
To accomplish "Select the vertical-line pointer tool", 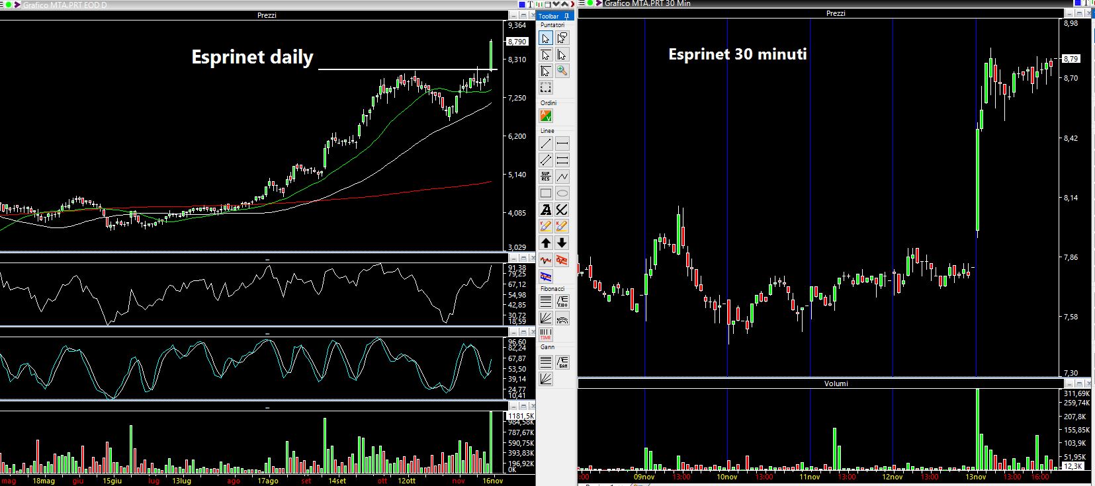I will pyautogui.click(x=562, y=55).
